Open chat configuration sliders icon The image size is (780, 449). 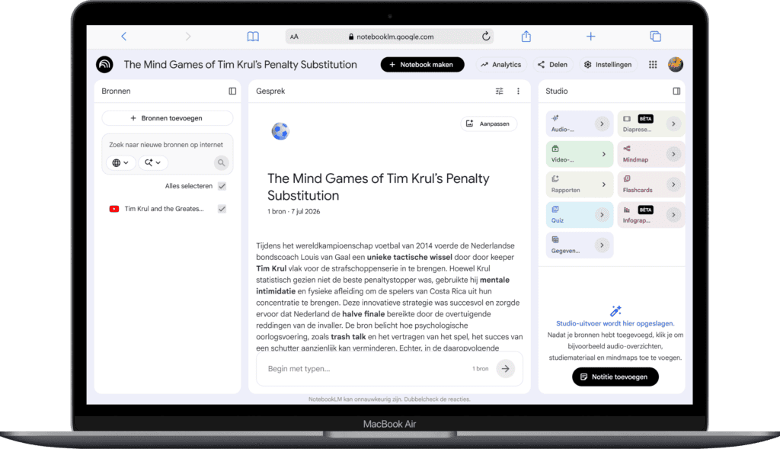500,91
